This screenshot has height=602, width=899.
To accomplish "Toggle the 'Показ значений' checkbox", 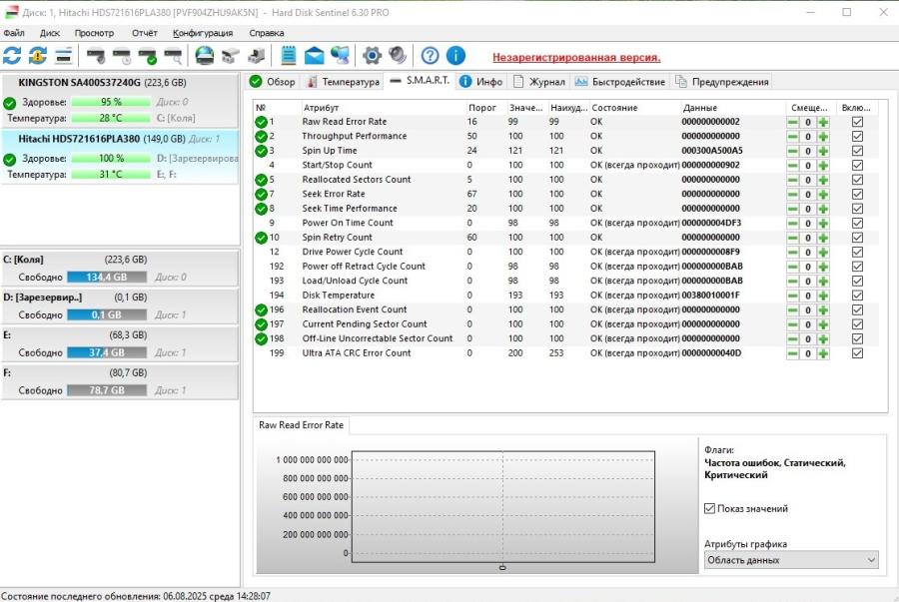I will [x=710, y=508].
